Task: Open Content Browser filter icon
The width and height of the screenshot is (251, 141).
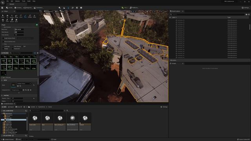Action: [67, 110]
